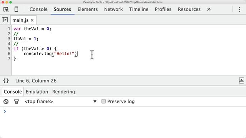Show the file navigator sidebar
Viewport: 246px width, 138px height.
(5, 20)
